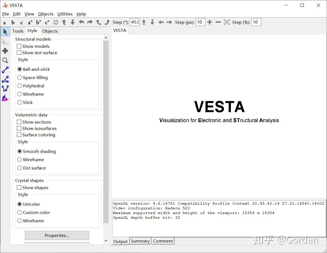Click the Step (%) input field
The height and width of the screenshot is (253, 327).
[256, 22]
